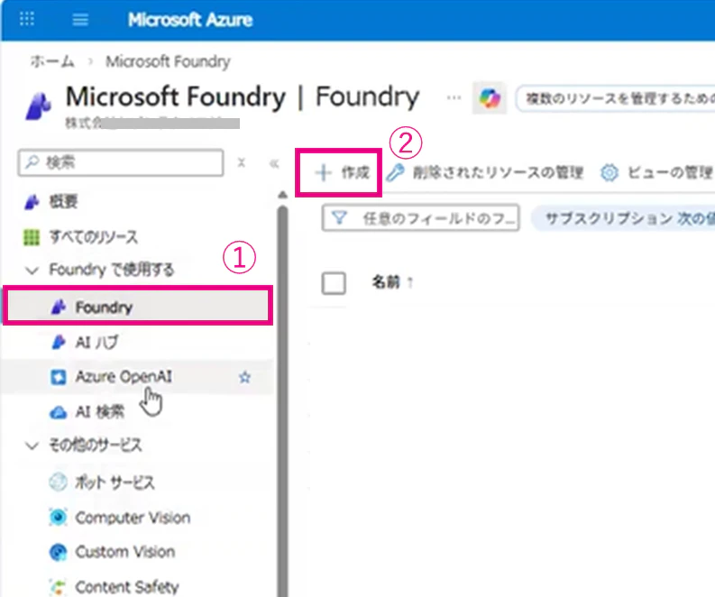Viewport: 715px width, 597px height.
Task: Click the Foundry item icon in sidebar
Action: click(x=59, y=307)
